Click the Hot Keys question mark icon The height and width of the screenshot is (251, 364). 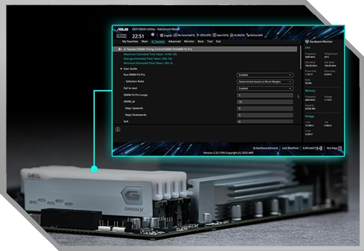pos(340,148)
